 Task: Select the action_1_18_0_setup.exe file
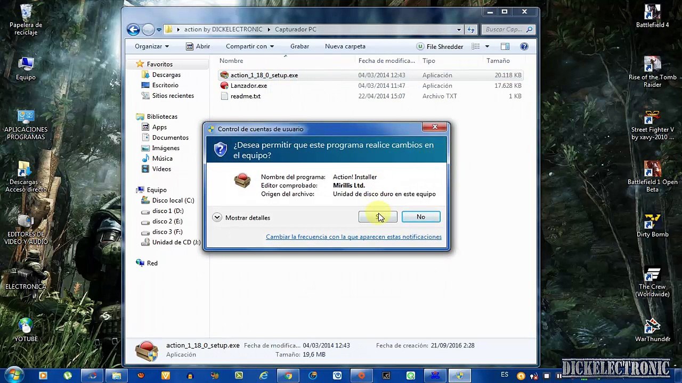tap(264, 75)
